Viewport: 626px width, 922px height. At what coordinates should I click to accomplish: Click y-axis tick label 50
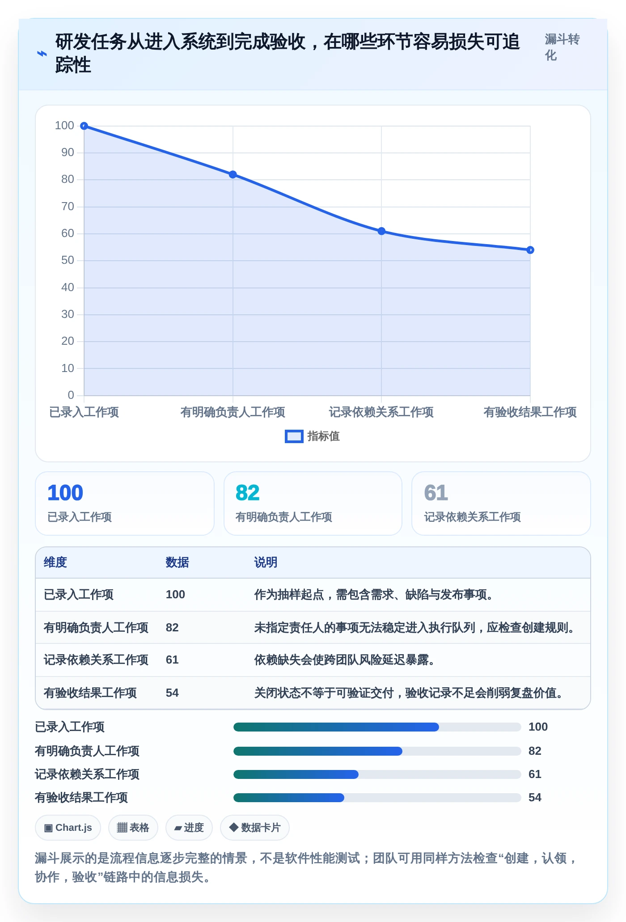click(68, 260)
